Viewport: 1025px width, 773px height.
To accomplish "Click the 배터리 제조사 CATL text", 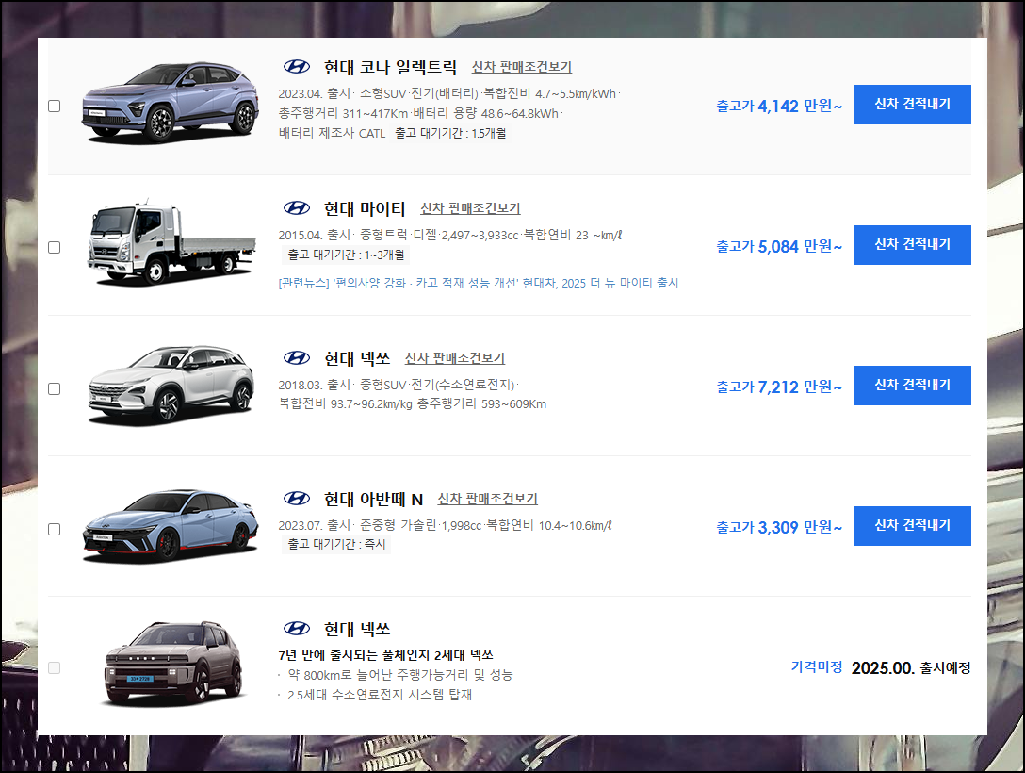I will pyautogui.click(x=332, y=134).
